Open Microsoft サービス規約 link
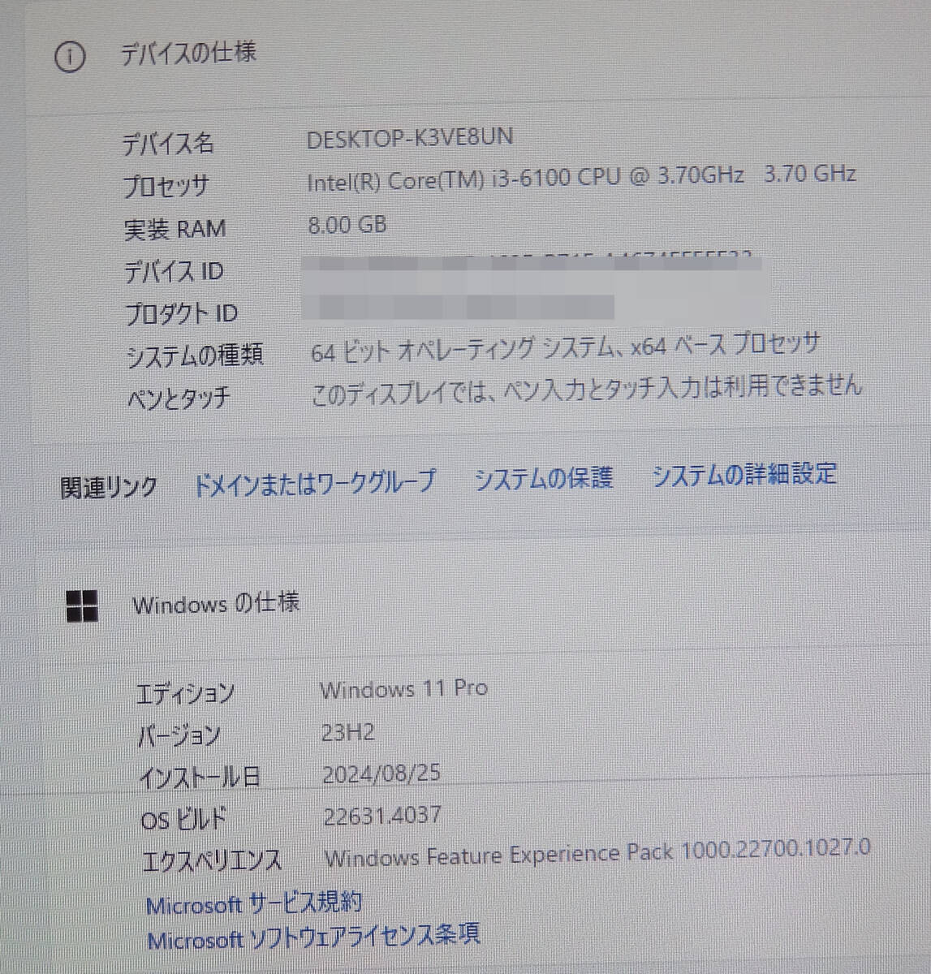The height and width of the screenshot is (974, 931). pos(254,903)
